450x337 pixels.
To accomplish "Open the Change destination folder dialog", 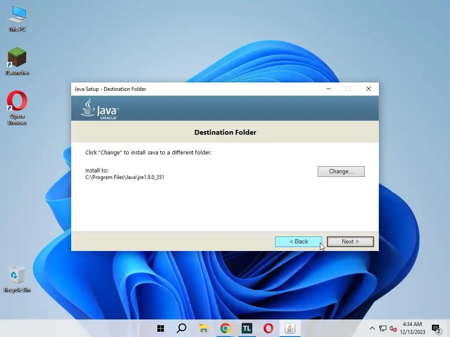I will (341, 172).
